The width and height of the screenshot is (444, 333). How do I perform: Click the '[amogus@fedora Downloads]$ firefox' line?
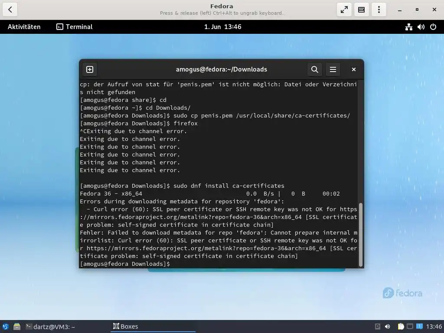tap(139, 124)
